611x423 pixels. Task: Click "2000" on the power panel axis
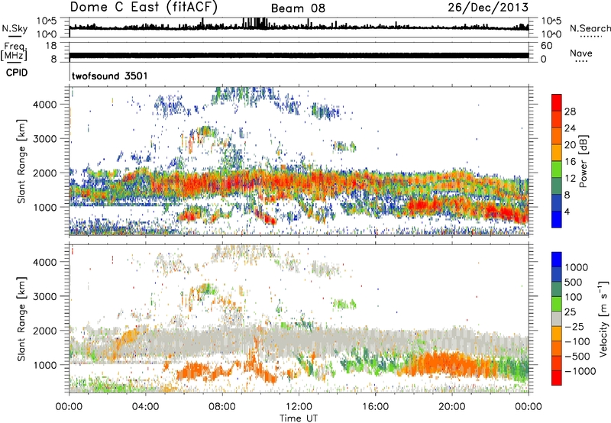pyautogui.click(x=45, y=173)
